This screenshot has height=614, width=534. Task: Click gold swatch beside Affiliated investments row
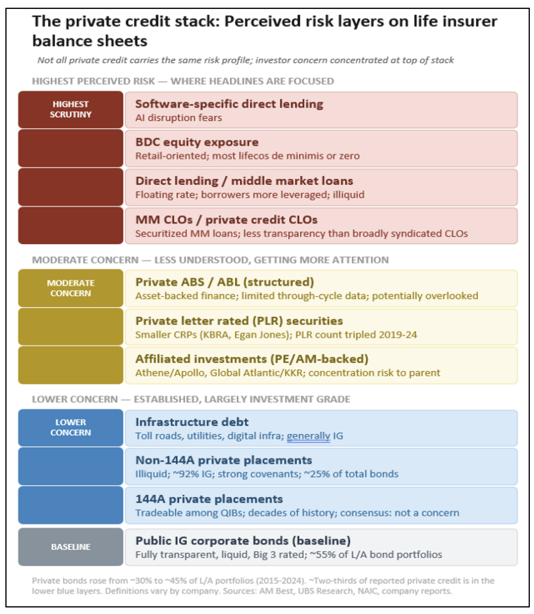tap(71, 365)
